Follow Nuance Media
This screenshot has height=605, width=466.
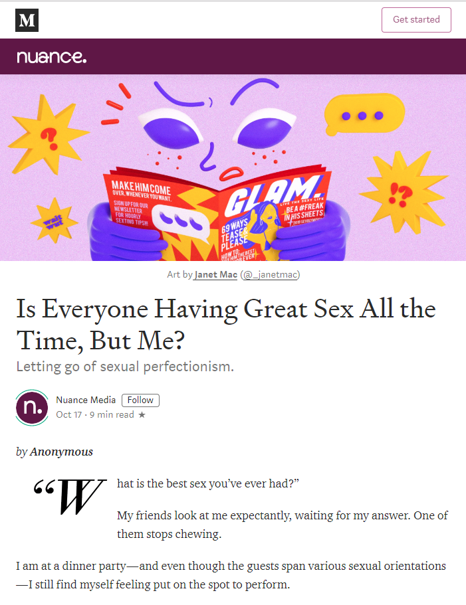click(x=140, y=400)
